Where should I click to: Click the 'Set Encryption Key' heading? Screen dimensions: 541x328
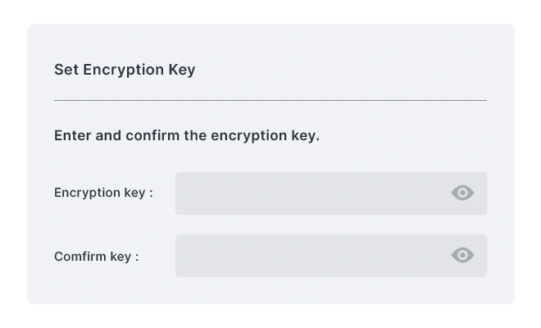pos(125,70)
